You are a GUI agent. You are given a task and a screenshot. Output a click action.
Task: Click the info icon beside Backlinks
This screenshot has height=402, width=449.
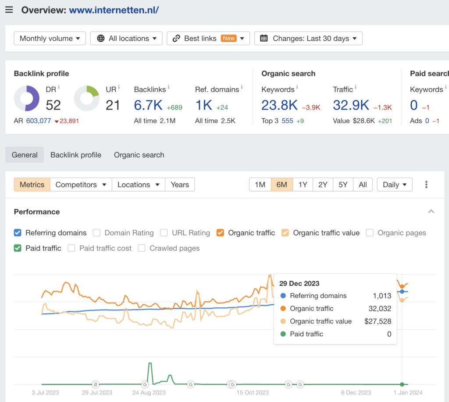[169, 88]
